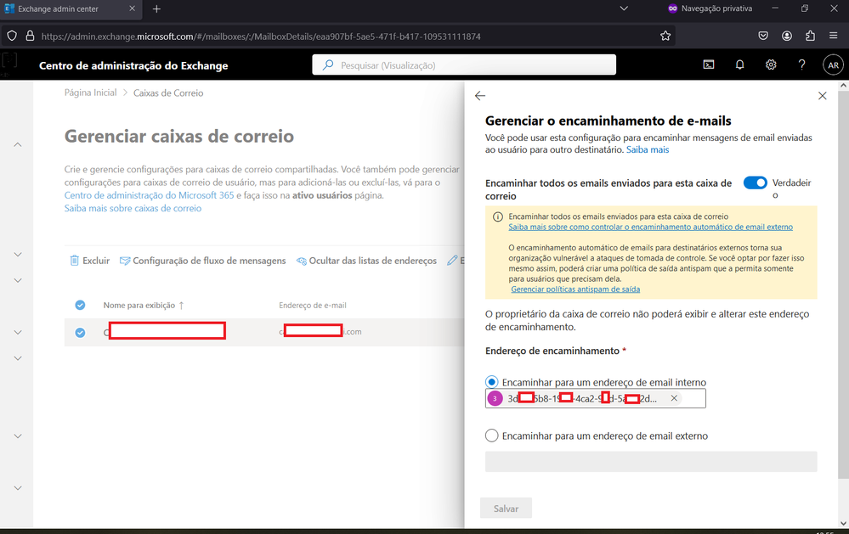Click Ocultar das listas de endereços
The image size is (849, 534).
(x=366, y=261)
